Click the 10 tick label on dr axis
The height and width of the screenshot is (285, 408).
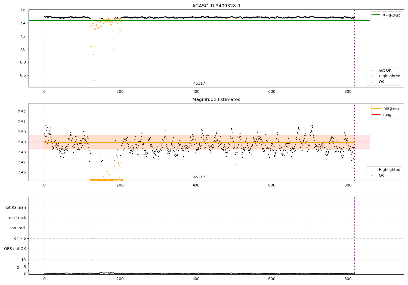(x=24, y=260)
